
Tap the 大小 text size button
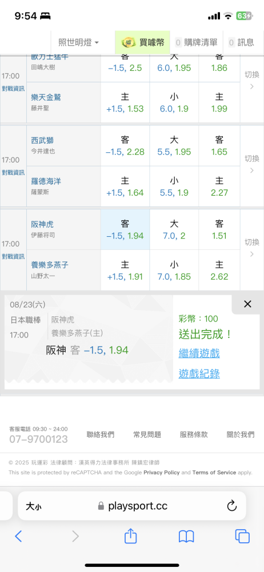pyautogui.click(x=34, y=506)
